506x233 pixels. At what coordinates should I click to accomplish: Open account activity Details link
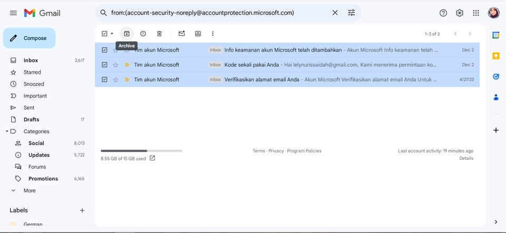point(466,158)
